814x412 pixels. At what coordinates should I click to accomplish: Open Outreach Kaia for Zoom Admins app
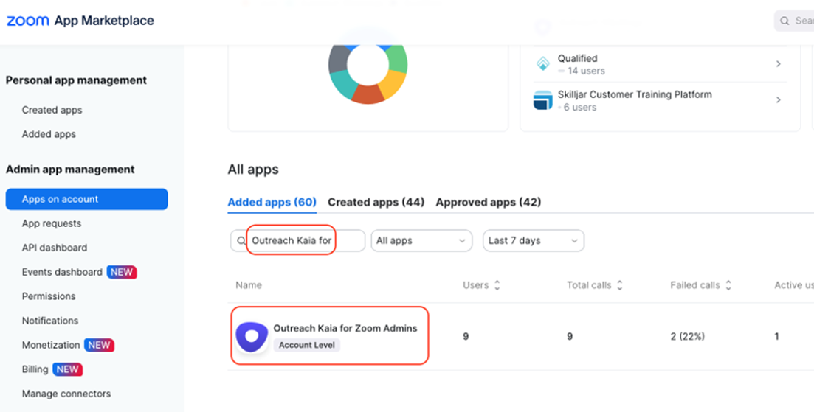point(345,329)
